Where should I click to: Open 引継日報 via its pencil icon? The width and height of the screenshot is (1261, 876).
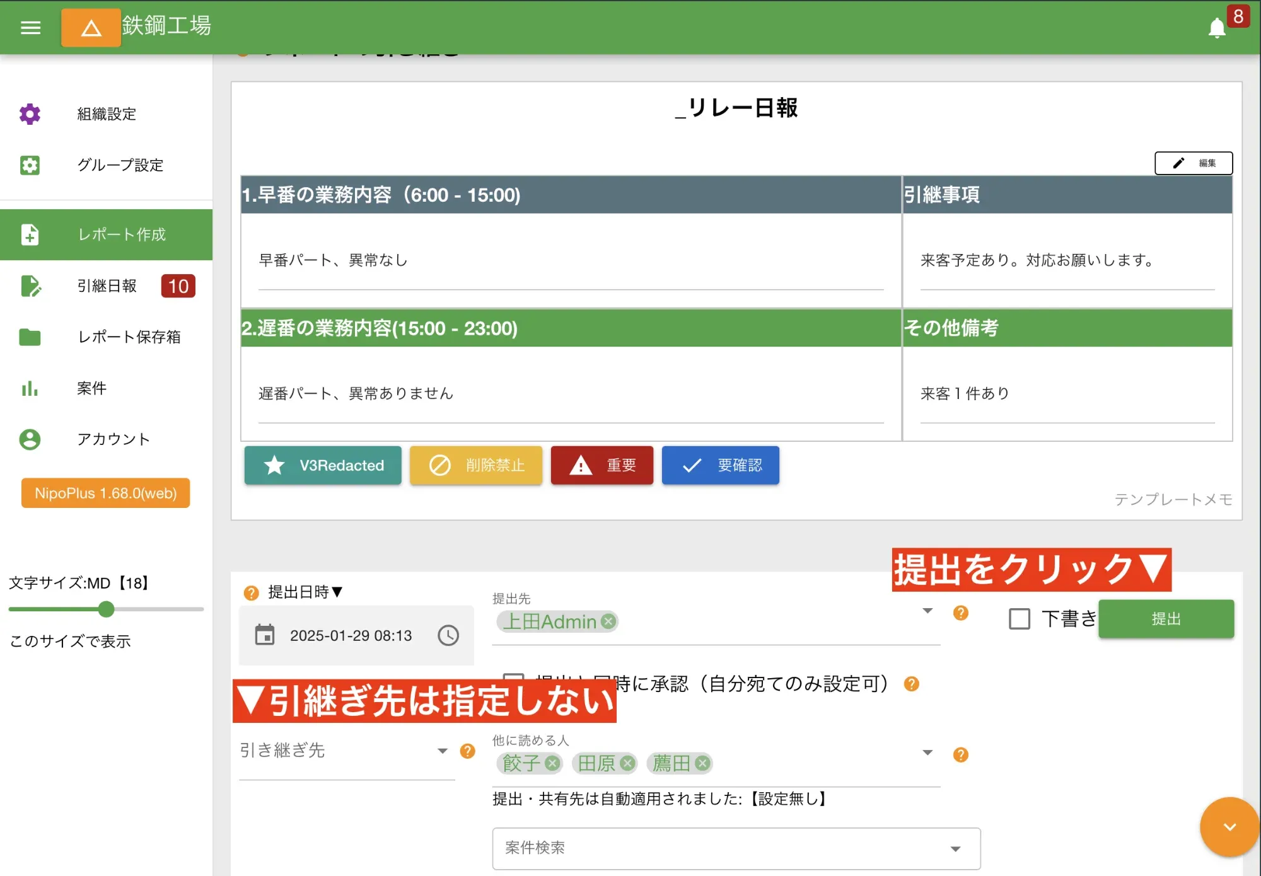[30, 286]
